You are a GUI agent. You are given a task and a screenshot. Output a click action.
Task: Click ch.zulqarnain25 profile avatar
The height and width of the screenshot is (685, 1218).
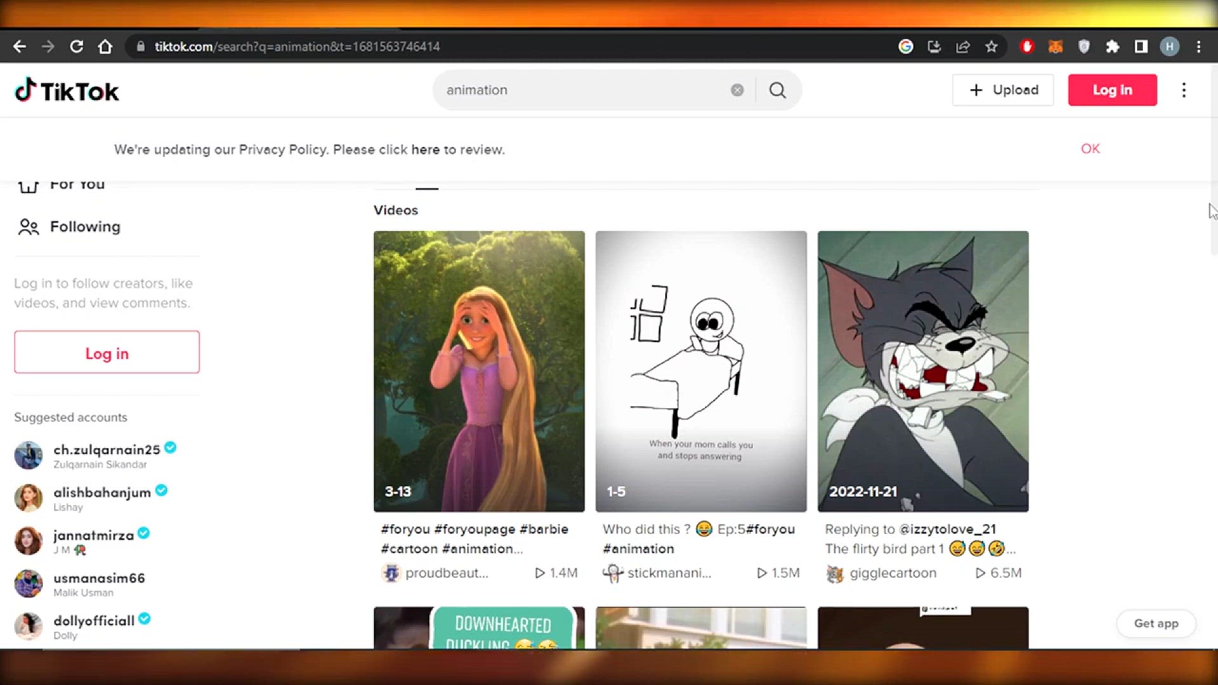pos(29,455)
